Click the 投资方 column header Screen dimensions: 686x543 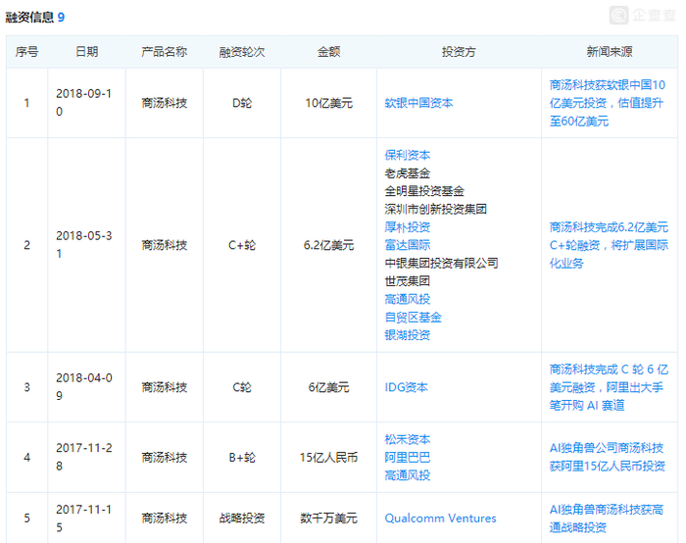[459, 52]
